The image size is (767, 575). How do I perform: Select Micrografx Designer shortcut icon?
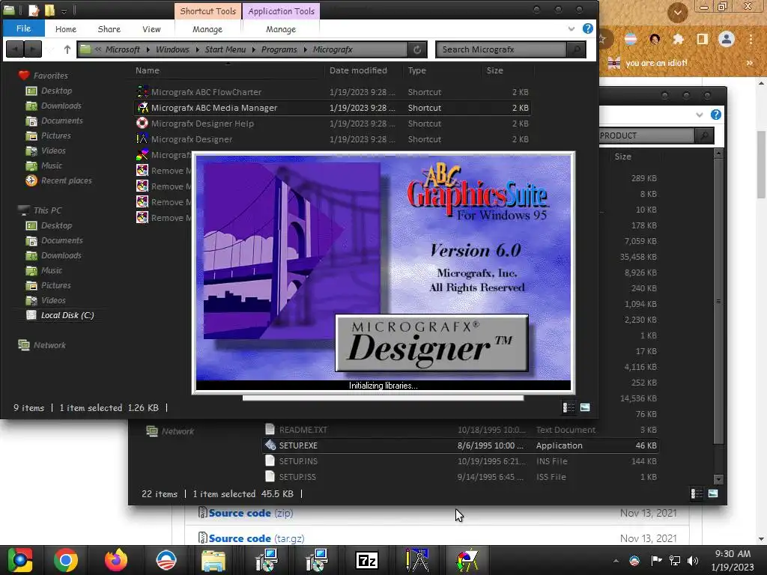(x=142, y=139)
